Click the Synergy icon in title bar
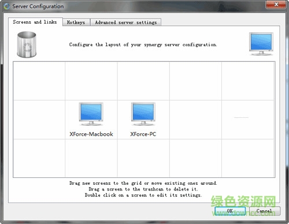This screenshot has height=224, width=289. click(7, 6)
